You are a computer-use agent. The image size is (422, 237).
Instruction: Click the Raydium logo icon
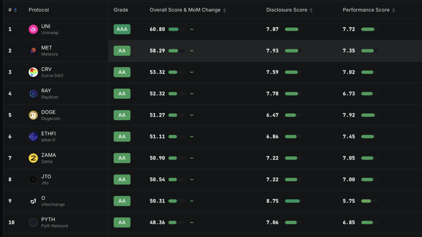pyautogui.click(x=33, y=94)
